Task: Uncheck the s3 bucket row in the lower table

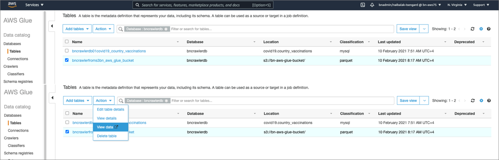Action: tap(67, 131)
